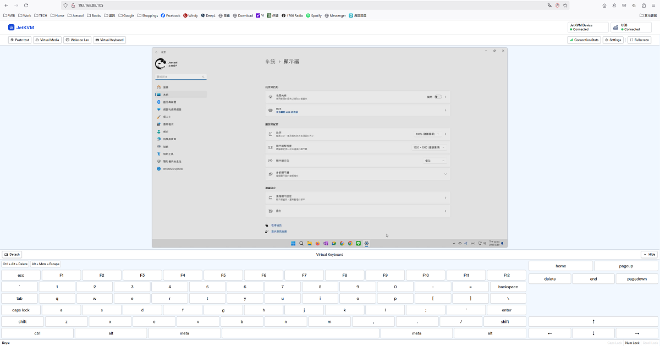660x346 pixels.
Task: Tap the esc key on virtual keyboard
Action: click(x=21, y=275)
